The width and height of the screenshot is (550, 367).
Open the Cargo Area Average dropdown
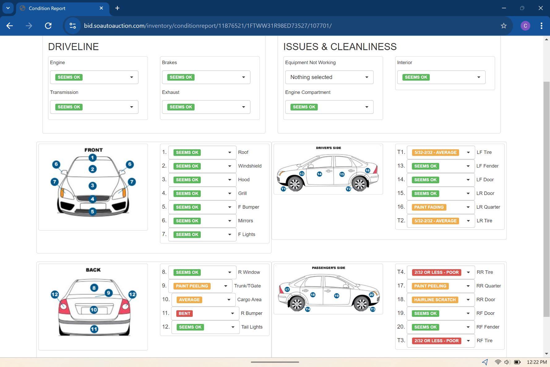pyautogui.click(x=203, y=299)
